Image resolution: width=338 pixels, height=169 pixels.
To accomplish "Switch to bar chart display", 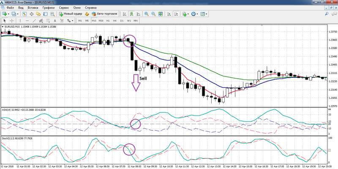I will click(x=124, y=14).
